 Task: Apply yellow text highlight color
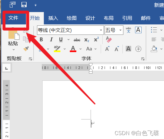(57, 49)
